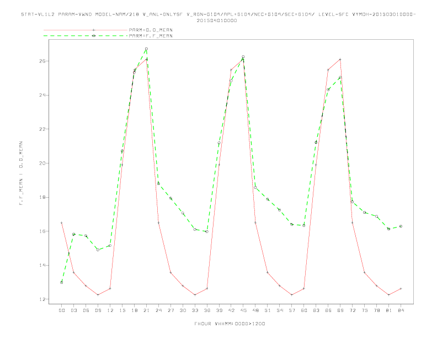Screen dimensions: 437x338
Task: Click green F.F_MEAN starting point at hour 00
Action: click(x=62, y=283)
